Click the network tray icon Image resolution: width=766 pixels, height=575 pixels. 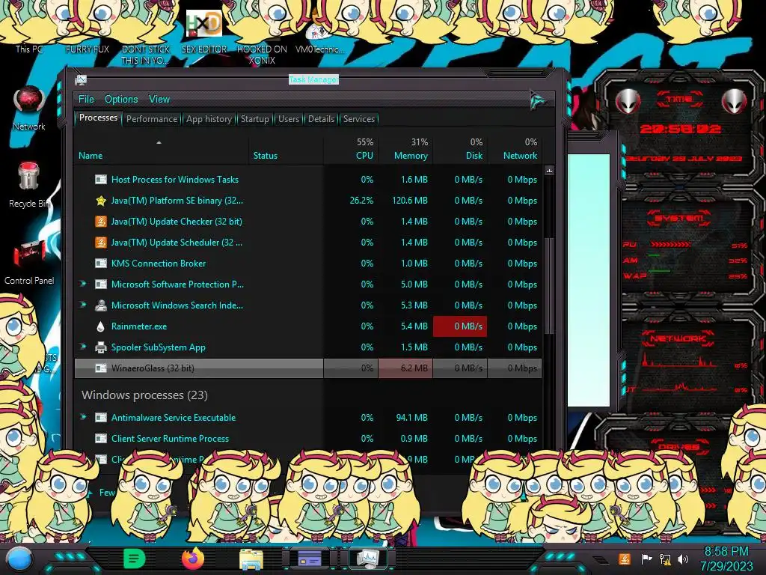(x=665, y=559)
